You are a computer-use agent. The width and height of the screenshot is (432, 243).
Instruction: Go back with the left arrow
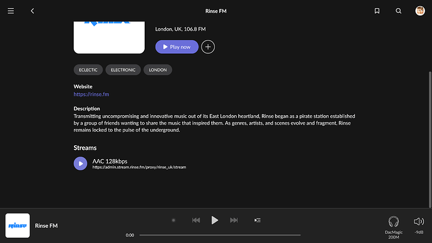32,11
